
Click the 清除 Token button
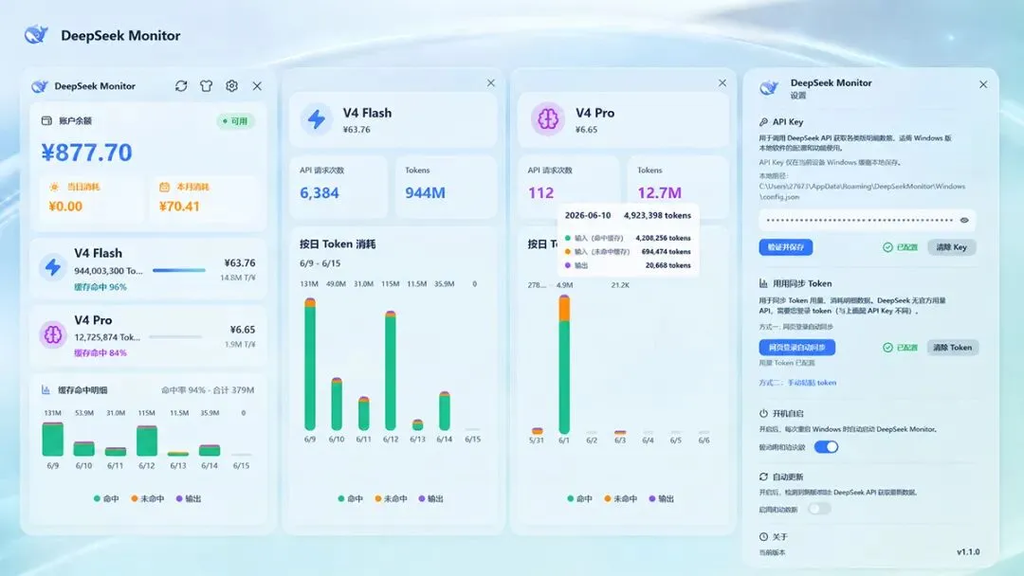(x=952, y=348)
